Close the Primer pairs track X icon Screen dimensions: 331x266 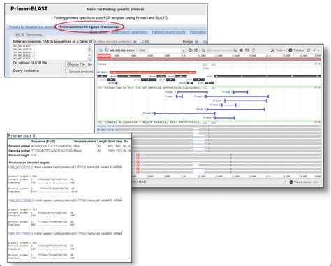[319, 87]
